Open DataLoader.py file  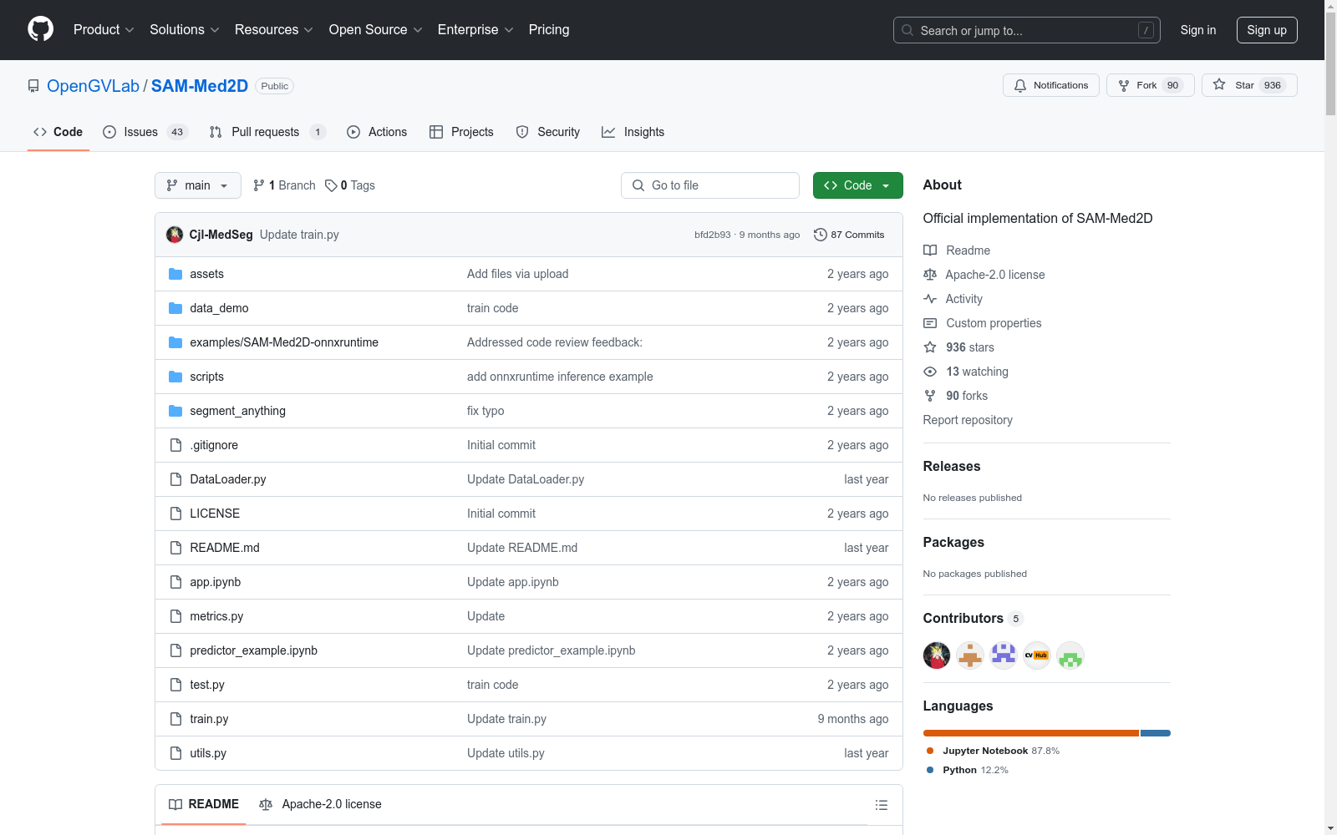228,479
